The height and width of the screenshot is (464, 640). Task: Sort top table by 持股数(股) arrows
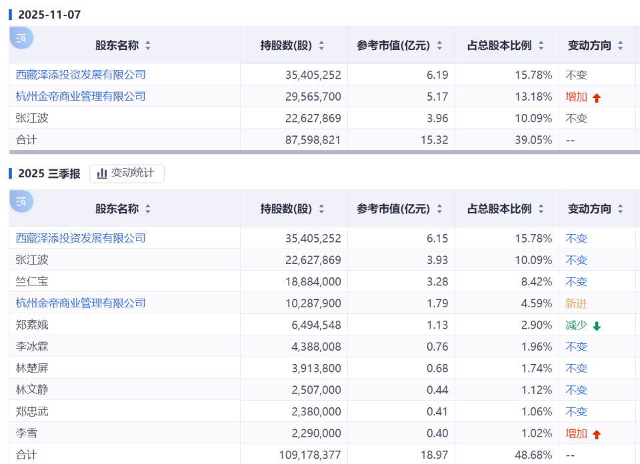[321, 45]
